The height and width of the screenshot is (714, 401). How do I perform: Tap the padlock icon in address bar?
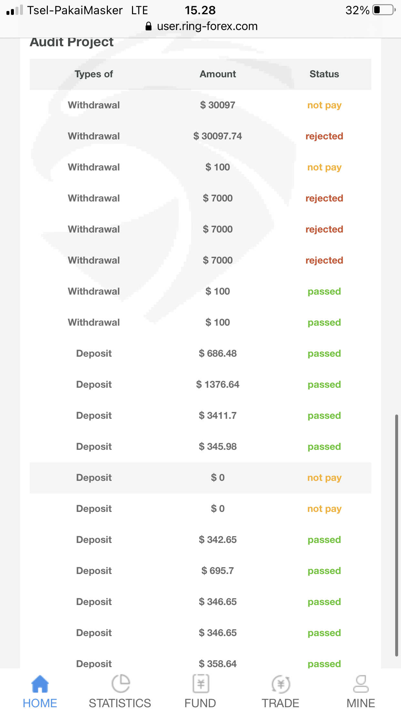[149, 27]
